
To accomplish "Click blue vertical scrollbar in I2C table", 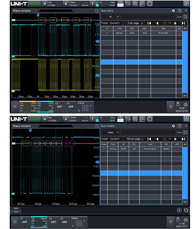I will click(185, 62).
